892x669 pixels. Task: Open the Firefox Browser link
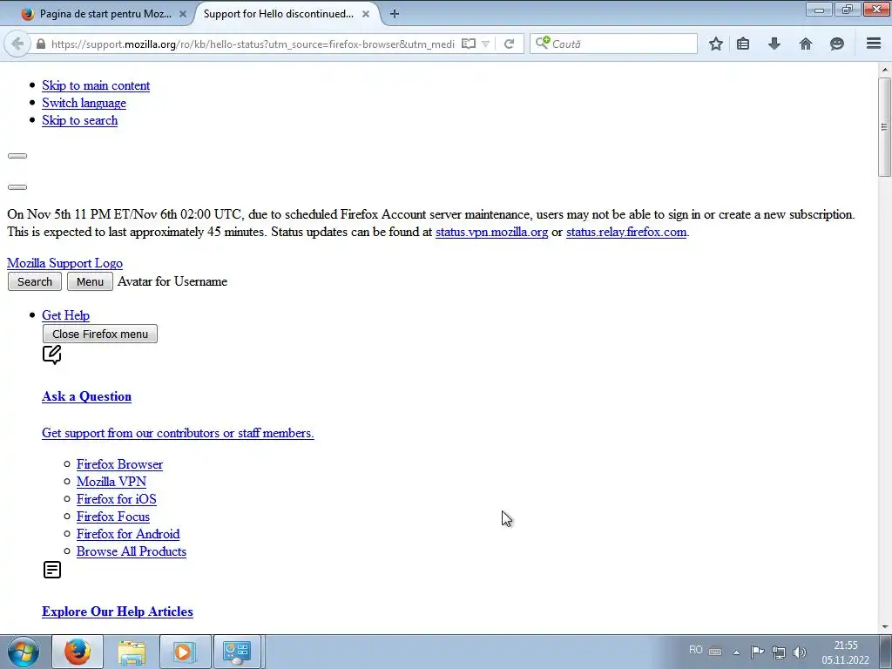(119, 464)
